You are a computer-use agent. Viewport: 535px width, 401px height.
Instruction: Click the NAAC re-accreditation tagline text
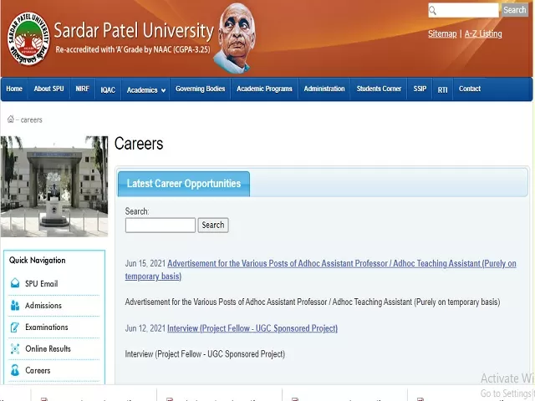133,49
